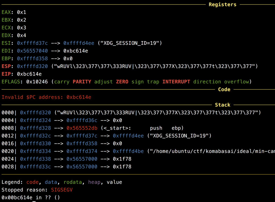
Task: Click the overflow flag in EFLAGS
Action: point(237,82)
